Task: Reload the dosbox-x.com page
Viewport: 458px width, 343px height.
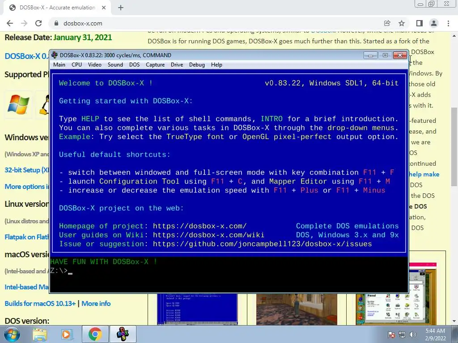Action: point(38,23)
